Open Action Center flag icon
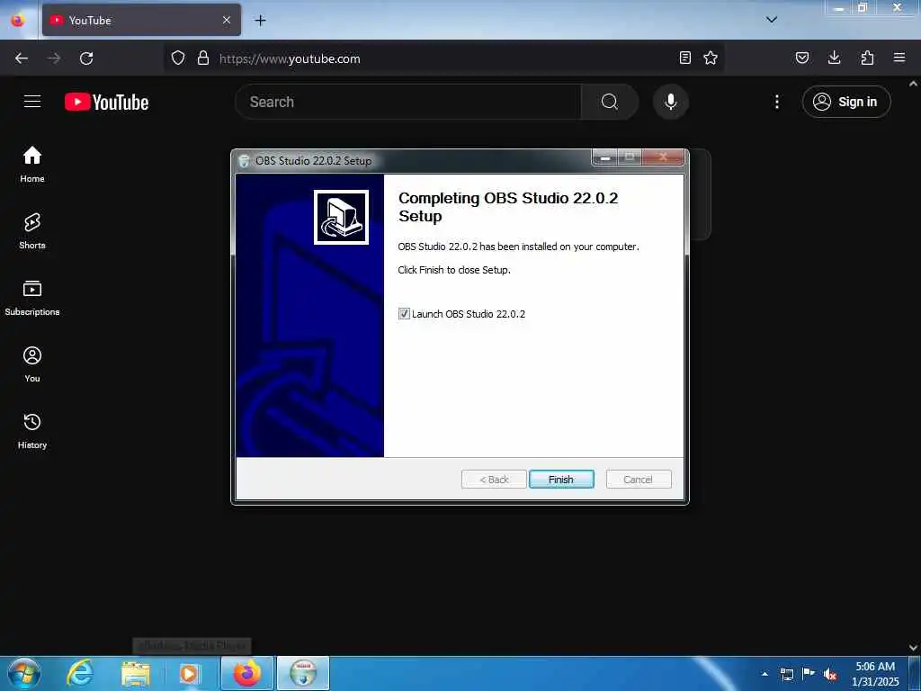This screenshot has width=921, height=691. pos(809,674)
